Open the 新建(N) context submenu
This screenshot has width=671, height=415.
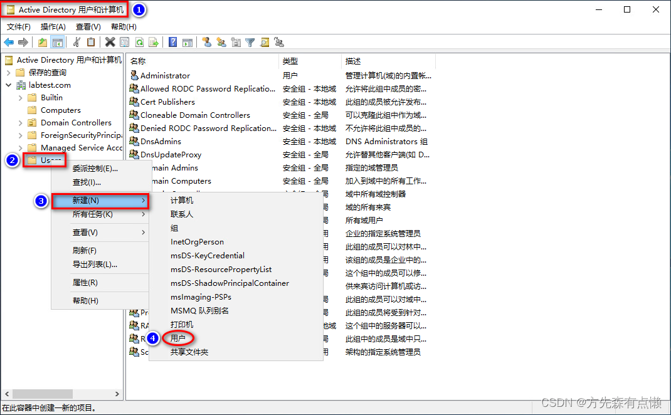[x=100, y=200]
